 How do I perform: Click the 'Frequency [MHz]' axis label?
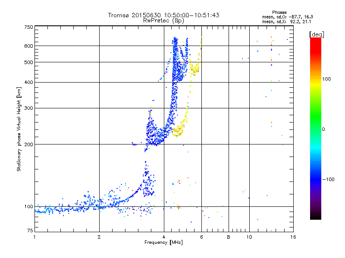(163, 243)
